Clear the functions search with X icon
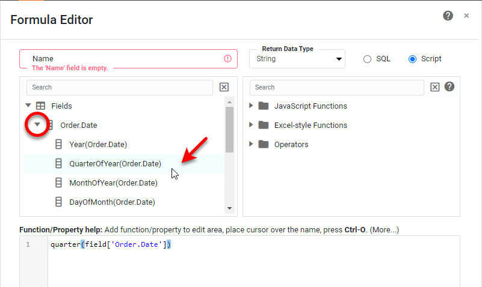The width and height of the screenshot is (482, 287). (435, 87)
